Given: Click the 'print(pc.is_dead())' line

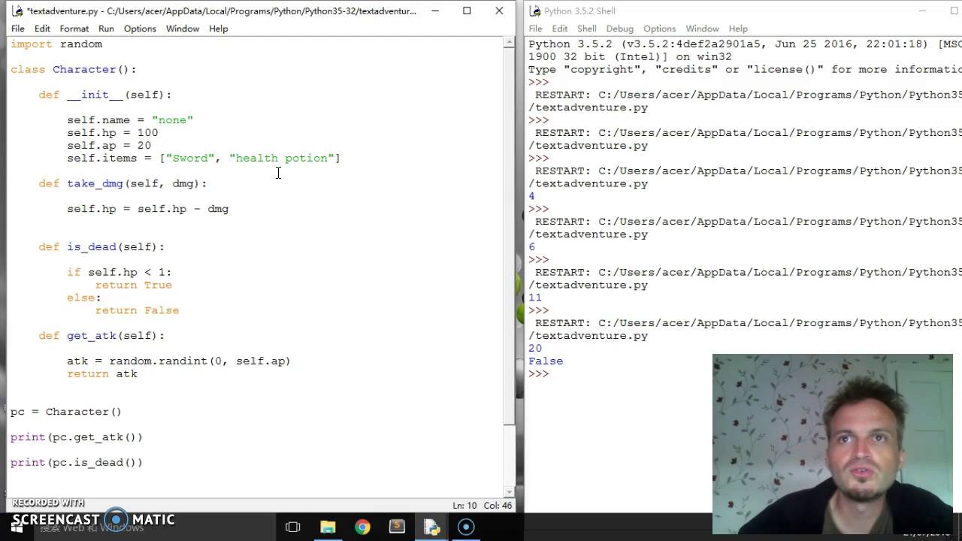Looking at the screenshot, I should pyautogui.click(x=77, y=463).
